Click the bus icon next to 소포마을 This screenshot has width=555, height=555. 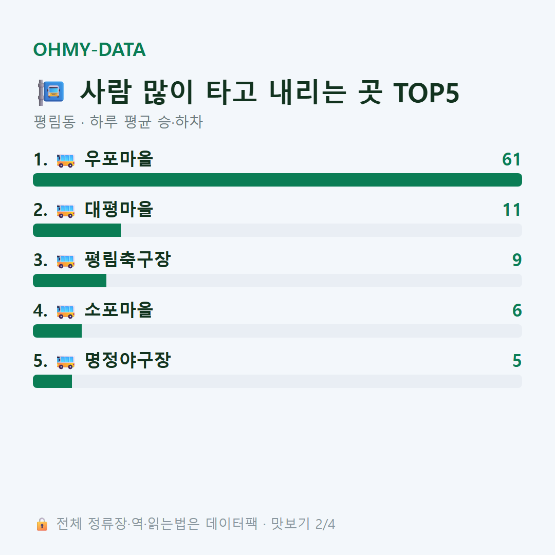65,311
